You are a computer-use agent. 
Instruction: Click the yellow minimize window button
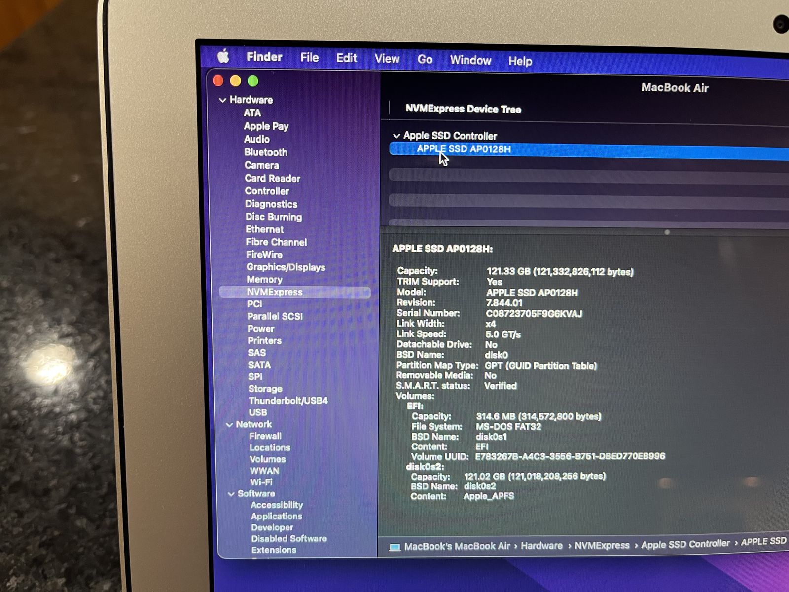point(236,81)
